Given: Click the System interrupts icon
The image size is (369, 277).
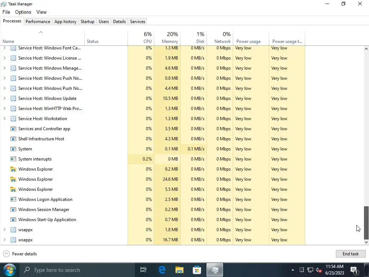Looking at the screenshot, I should [13, 159].
